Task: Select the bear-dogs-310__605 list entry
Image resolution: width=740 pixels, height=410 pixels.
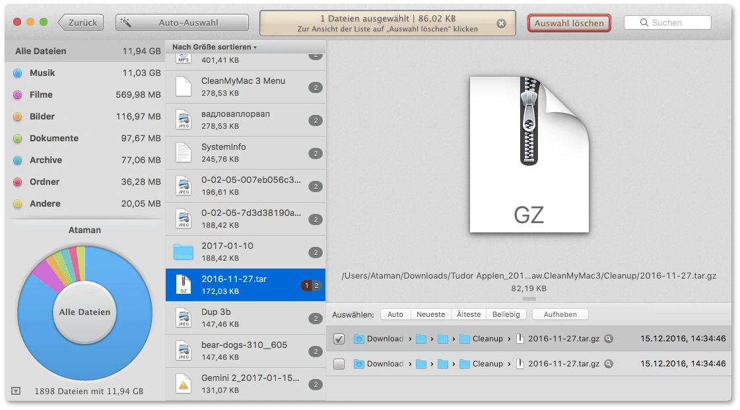Action: click(246, 351)
